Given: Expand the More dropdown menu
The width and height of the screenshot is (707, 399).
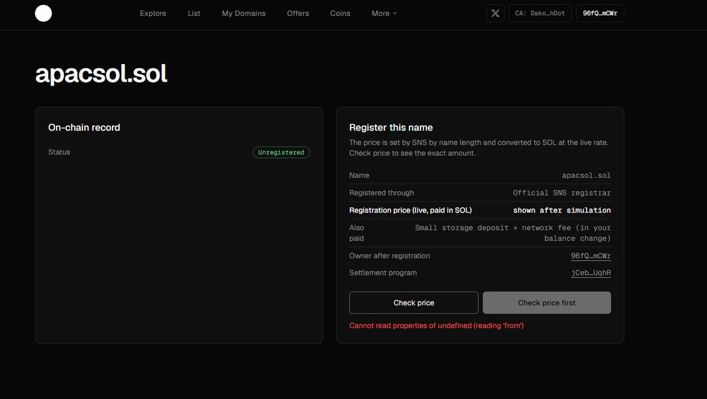Looking at the screenshot, I should 384,13.
